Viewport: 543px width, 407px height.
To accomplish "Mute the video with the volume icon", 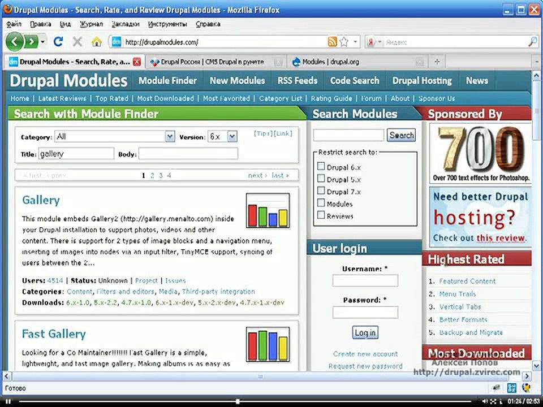I will click(485, 401).
